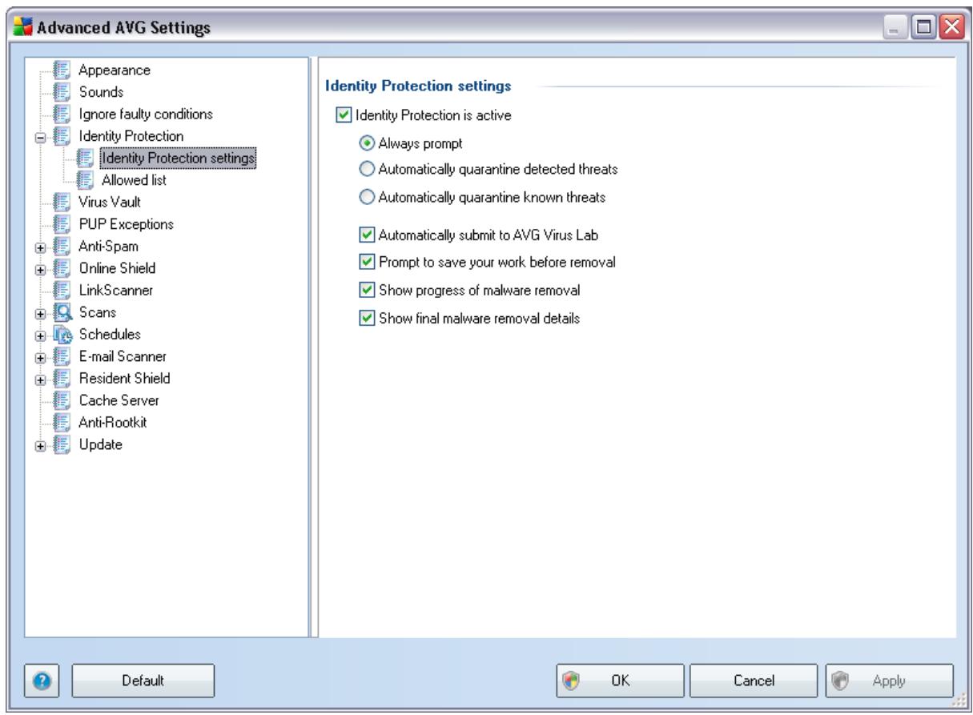Viewport: 973px width, 715px height.
Task: Confirm settings with the OK button
Action: [620, 681]
